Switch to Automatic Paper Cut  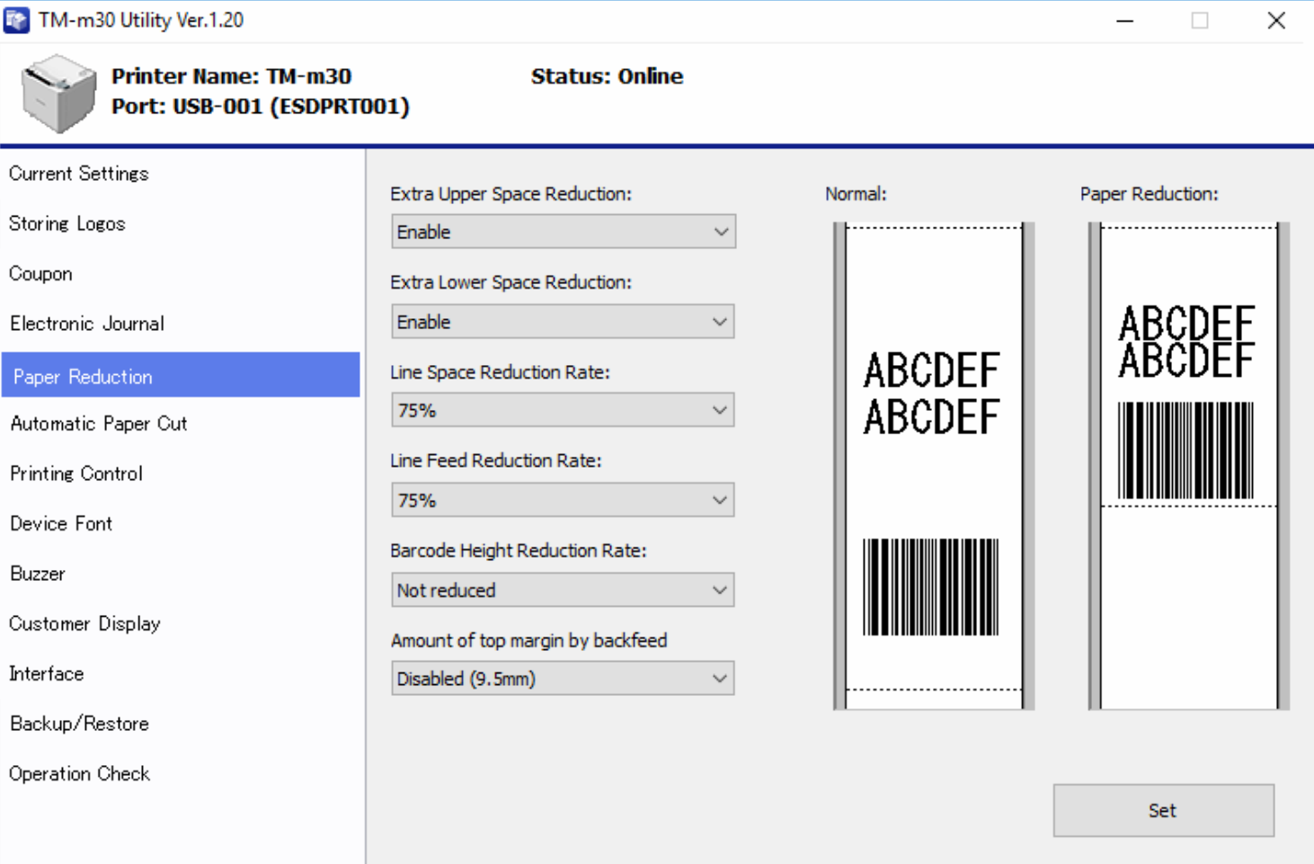tap(99, 423)
